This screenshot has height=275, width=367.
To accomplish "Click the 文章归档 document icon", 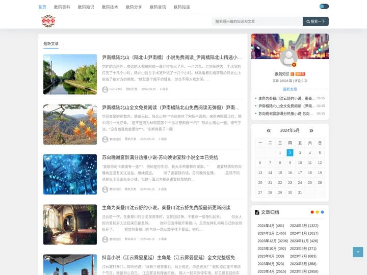I will pos(257,212).
